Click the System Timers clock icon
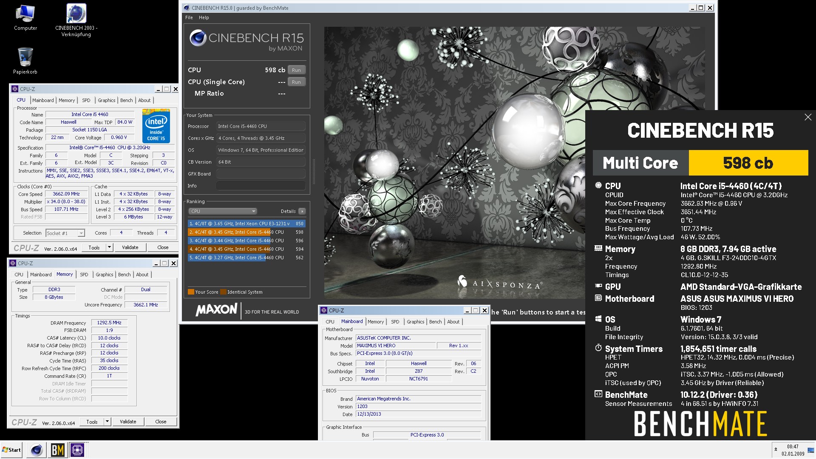 (598, 348)
